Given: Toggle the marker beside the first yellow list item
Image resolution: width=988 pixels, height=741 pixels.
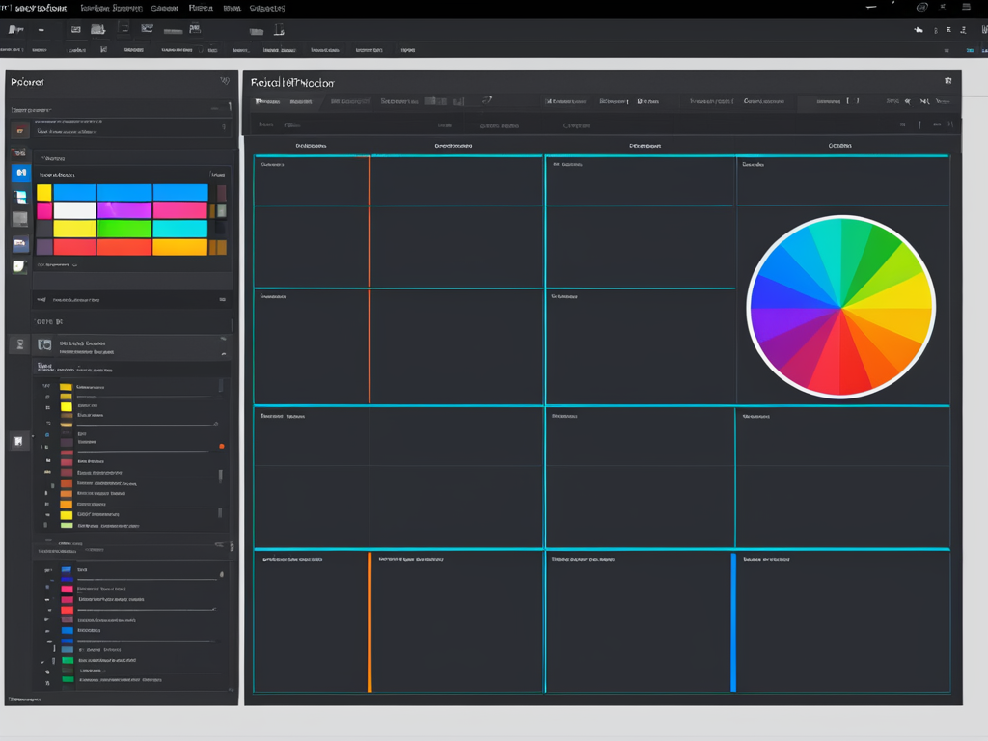Looking at the screenshot, I should [x=46, y=387].
